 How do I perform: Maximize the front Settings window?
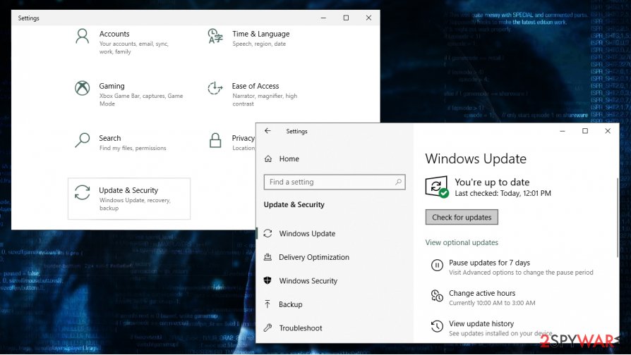point(585,131)
